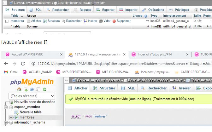Open the Structure tab in top database panel
Image resolution: width=212 pixels, height=132 pixels.
click(x=15, y=10)
